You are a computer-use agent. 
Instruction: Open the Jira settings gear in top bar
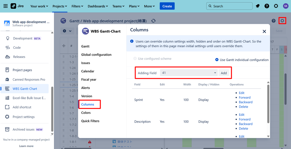coord(276,6)
